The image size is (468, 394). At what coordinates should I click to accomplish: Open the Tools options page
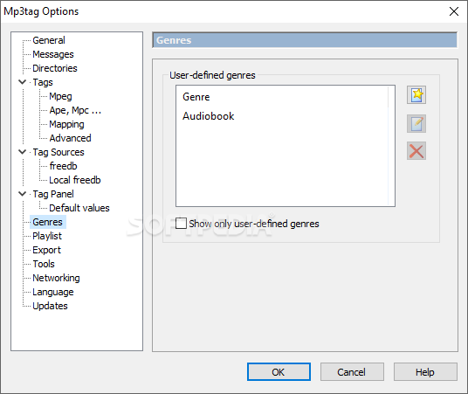point(44,264)
